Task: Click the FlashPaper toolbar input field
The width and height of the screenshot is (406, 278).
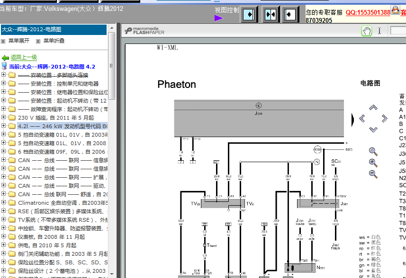Action: tap(398, 31)
